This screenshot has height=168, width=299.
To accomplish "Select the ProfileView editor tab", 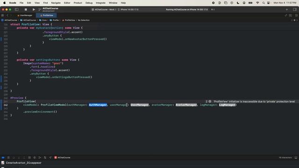I will pyautogui.click(x=47, y=15).
